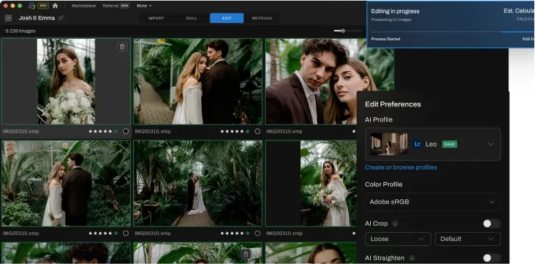
Task: Open the Adobe sRGB color profile dropdown
Action: click(433, 202)
